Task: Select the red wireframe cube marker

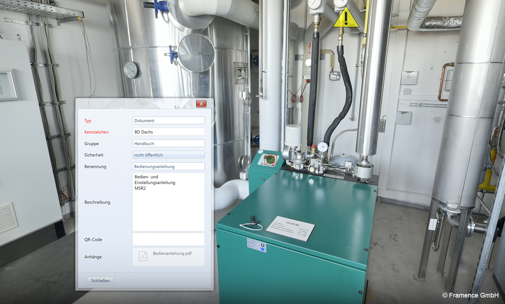Action: click(x=270, y=159)
